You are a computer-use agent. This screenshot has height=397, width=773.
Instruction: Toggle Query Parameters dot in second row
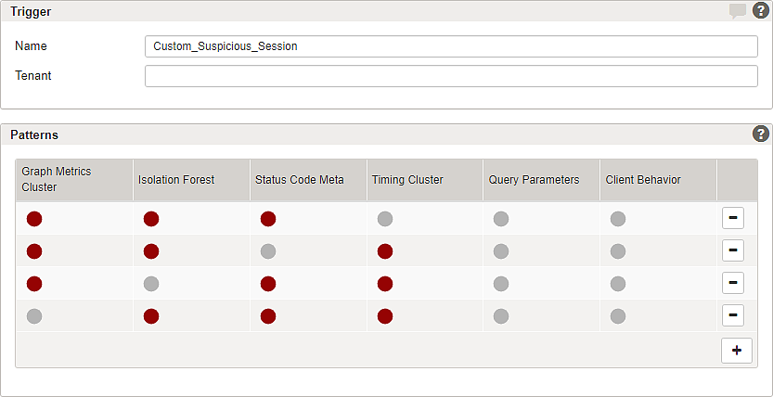pyautogui.click(x=501, y=251)
